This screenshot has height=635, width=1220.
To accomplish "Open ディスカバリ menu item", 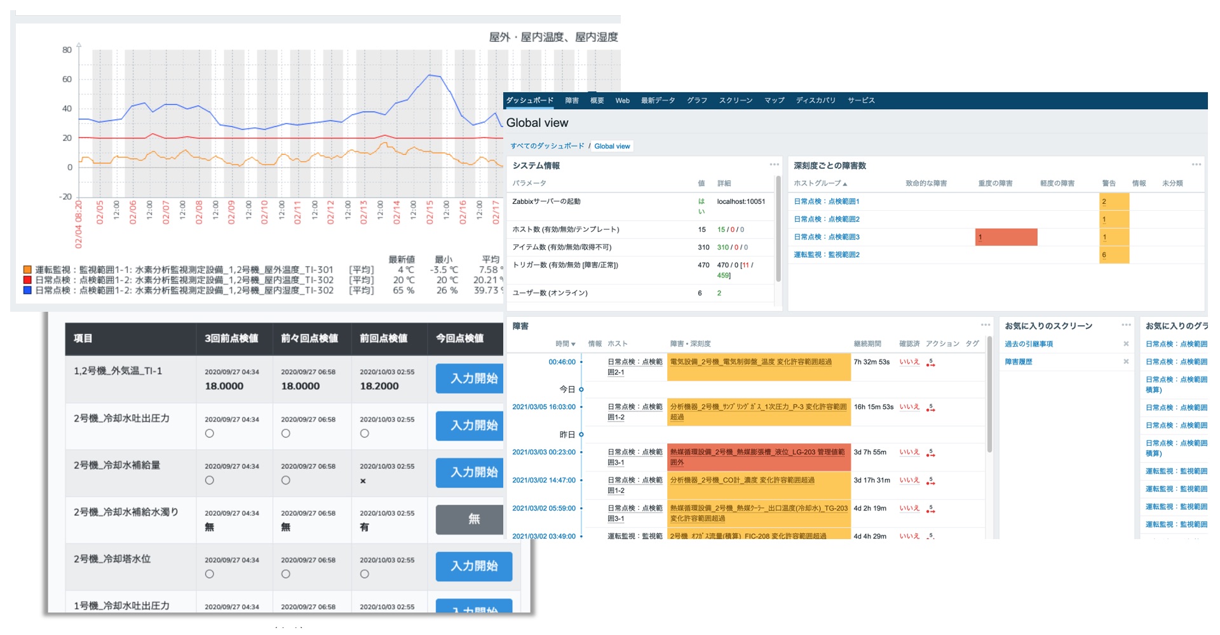I will [x=816, y=100].
